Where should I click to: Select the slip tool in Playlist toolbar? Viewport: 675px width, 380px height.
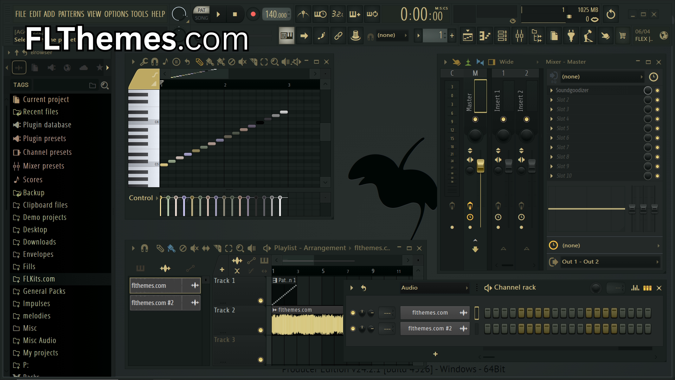[x=206, y=248]
